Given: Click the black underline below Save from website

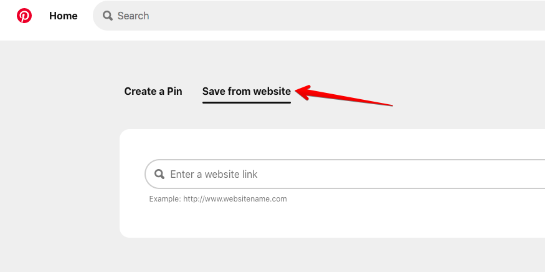Looking at the screenshot, I should (x=247, y=102).
